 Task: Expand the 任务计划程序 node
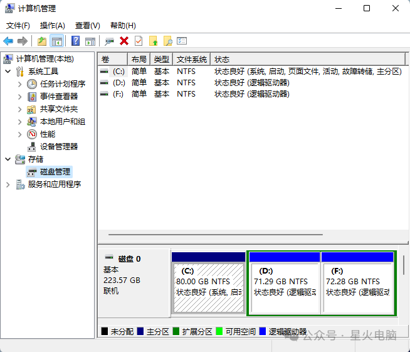tap(20, 84)
